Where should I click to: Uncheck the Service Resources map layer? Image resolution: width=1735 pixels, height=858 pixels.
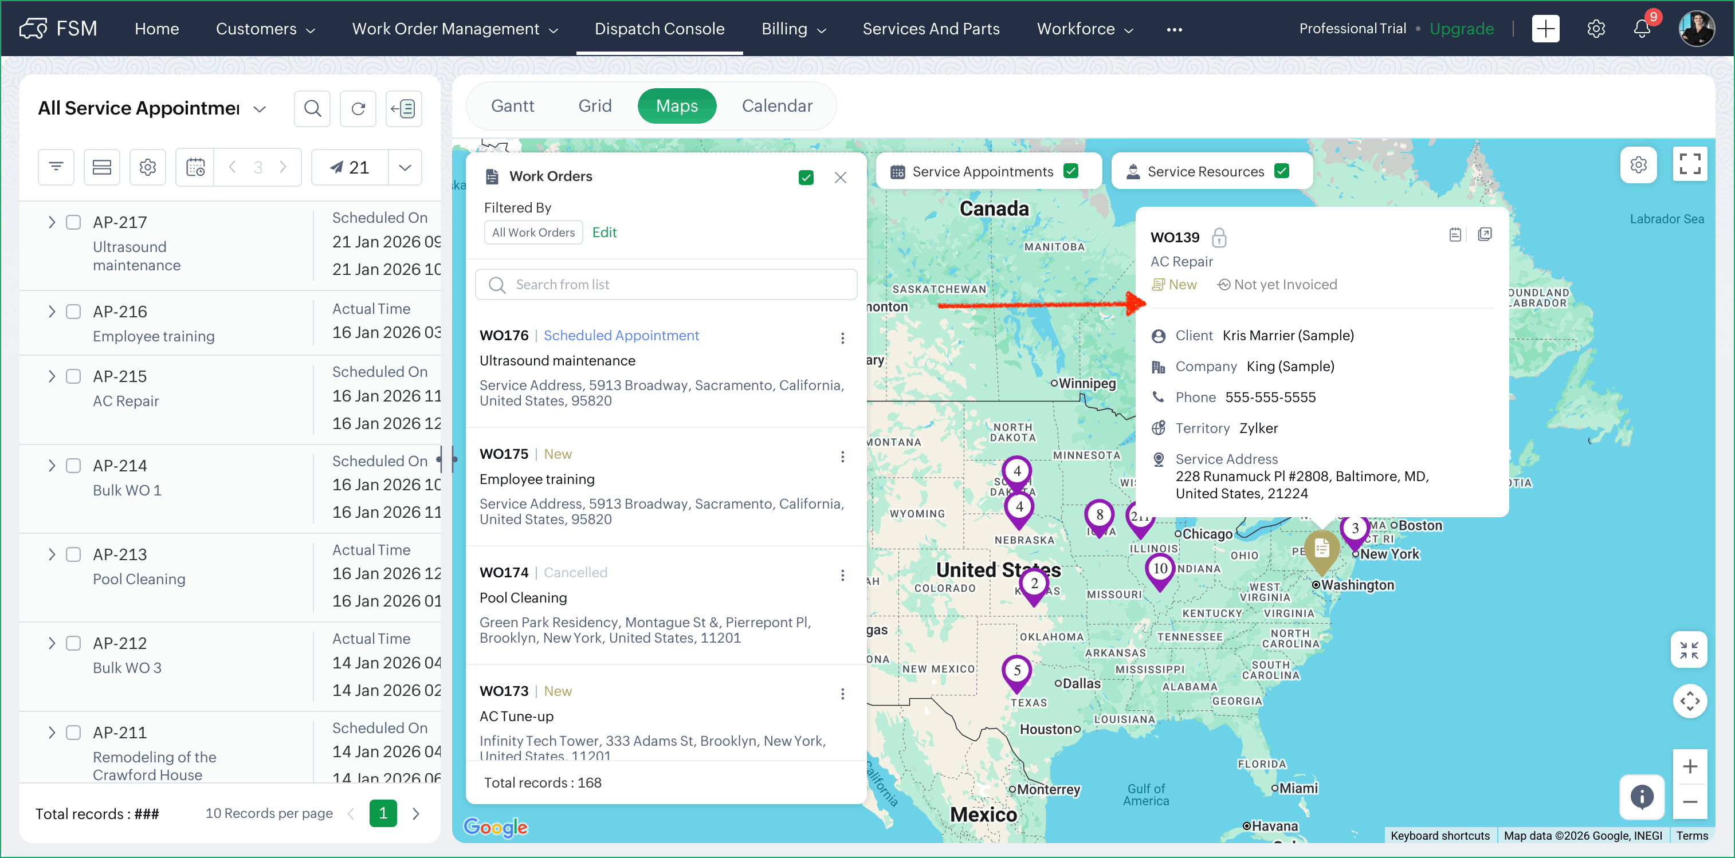click(1282, 171)
